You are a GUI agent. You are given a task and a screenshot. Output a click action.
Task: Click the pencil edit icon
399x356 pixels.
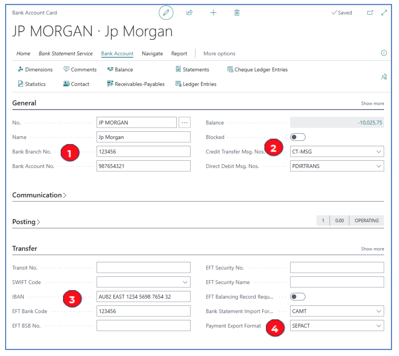(166, 13)
